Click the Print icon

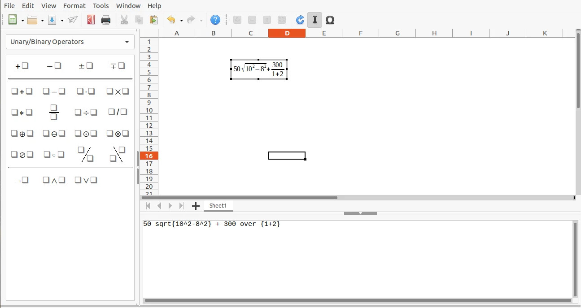click(x=106, y=20)
